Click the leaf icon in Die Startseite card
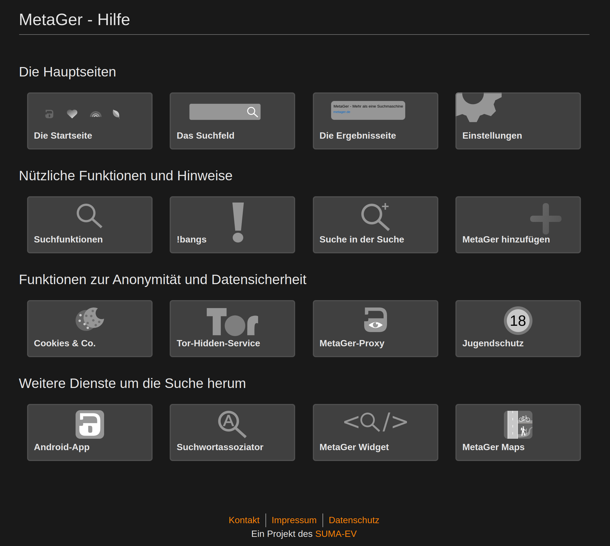610x546 pixels. point(116,114)
